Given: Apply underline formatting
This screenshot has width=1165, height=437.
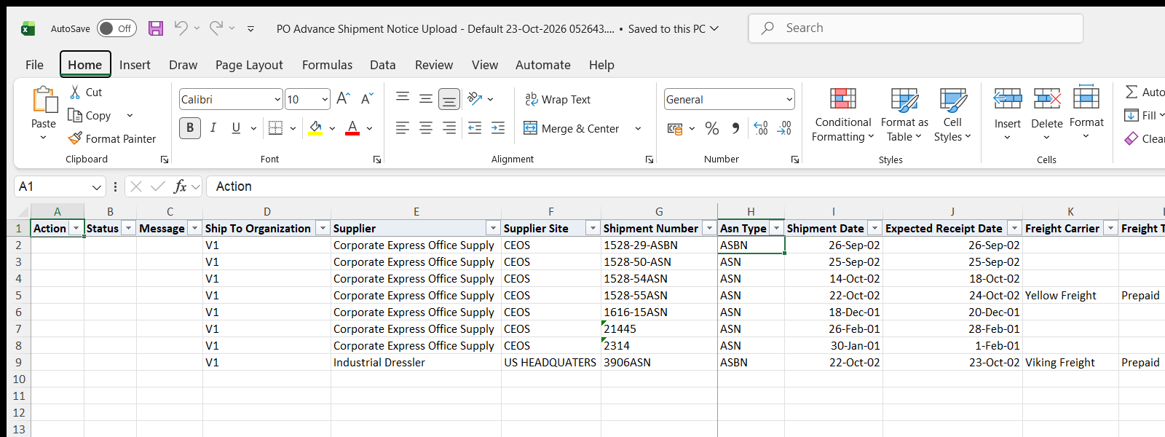Looking at the screenshot, I should tap(236, 128).
